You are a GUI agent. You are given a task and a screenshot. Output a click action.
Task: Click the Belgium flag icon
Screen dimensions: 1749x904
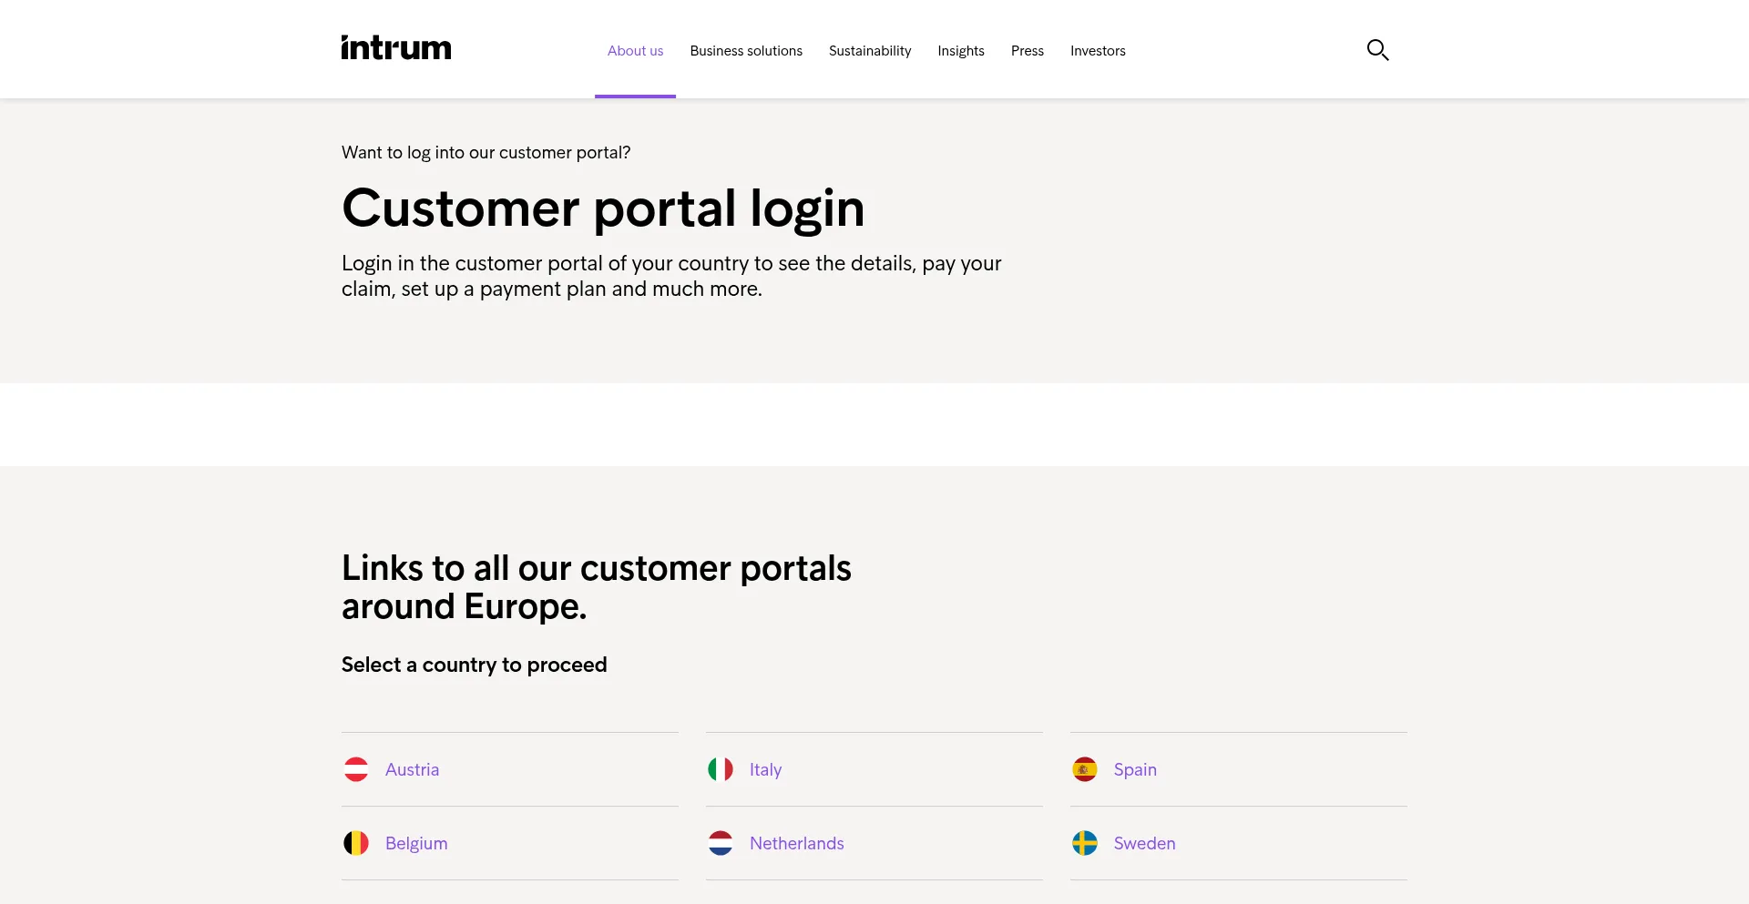point(356,843)
